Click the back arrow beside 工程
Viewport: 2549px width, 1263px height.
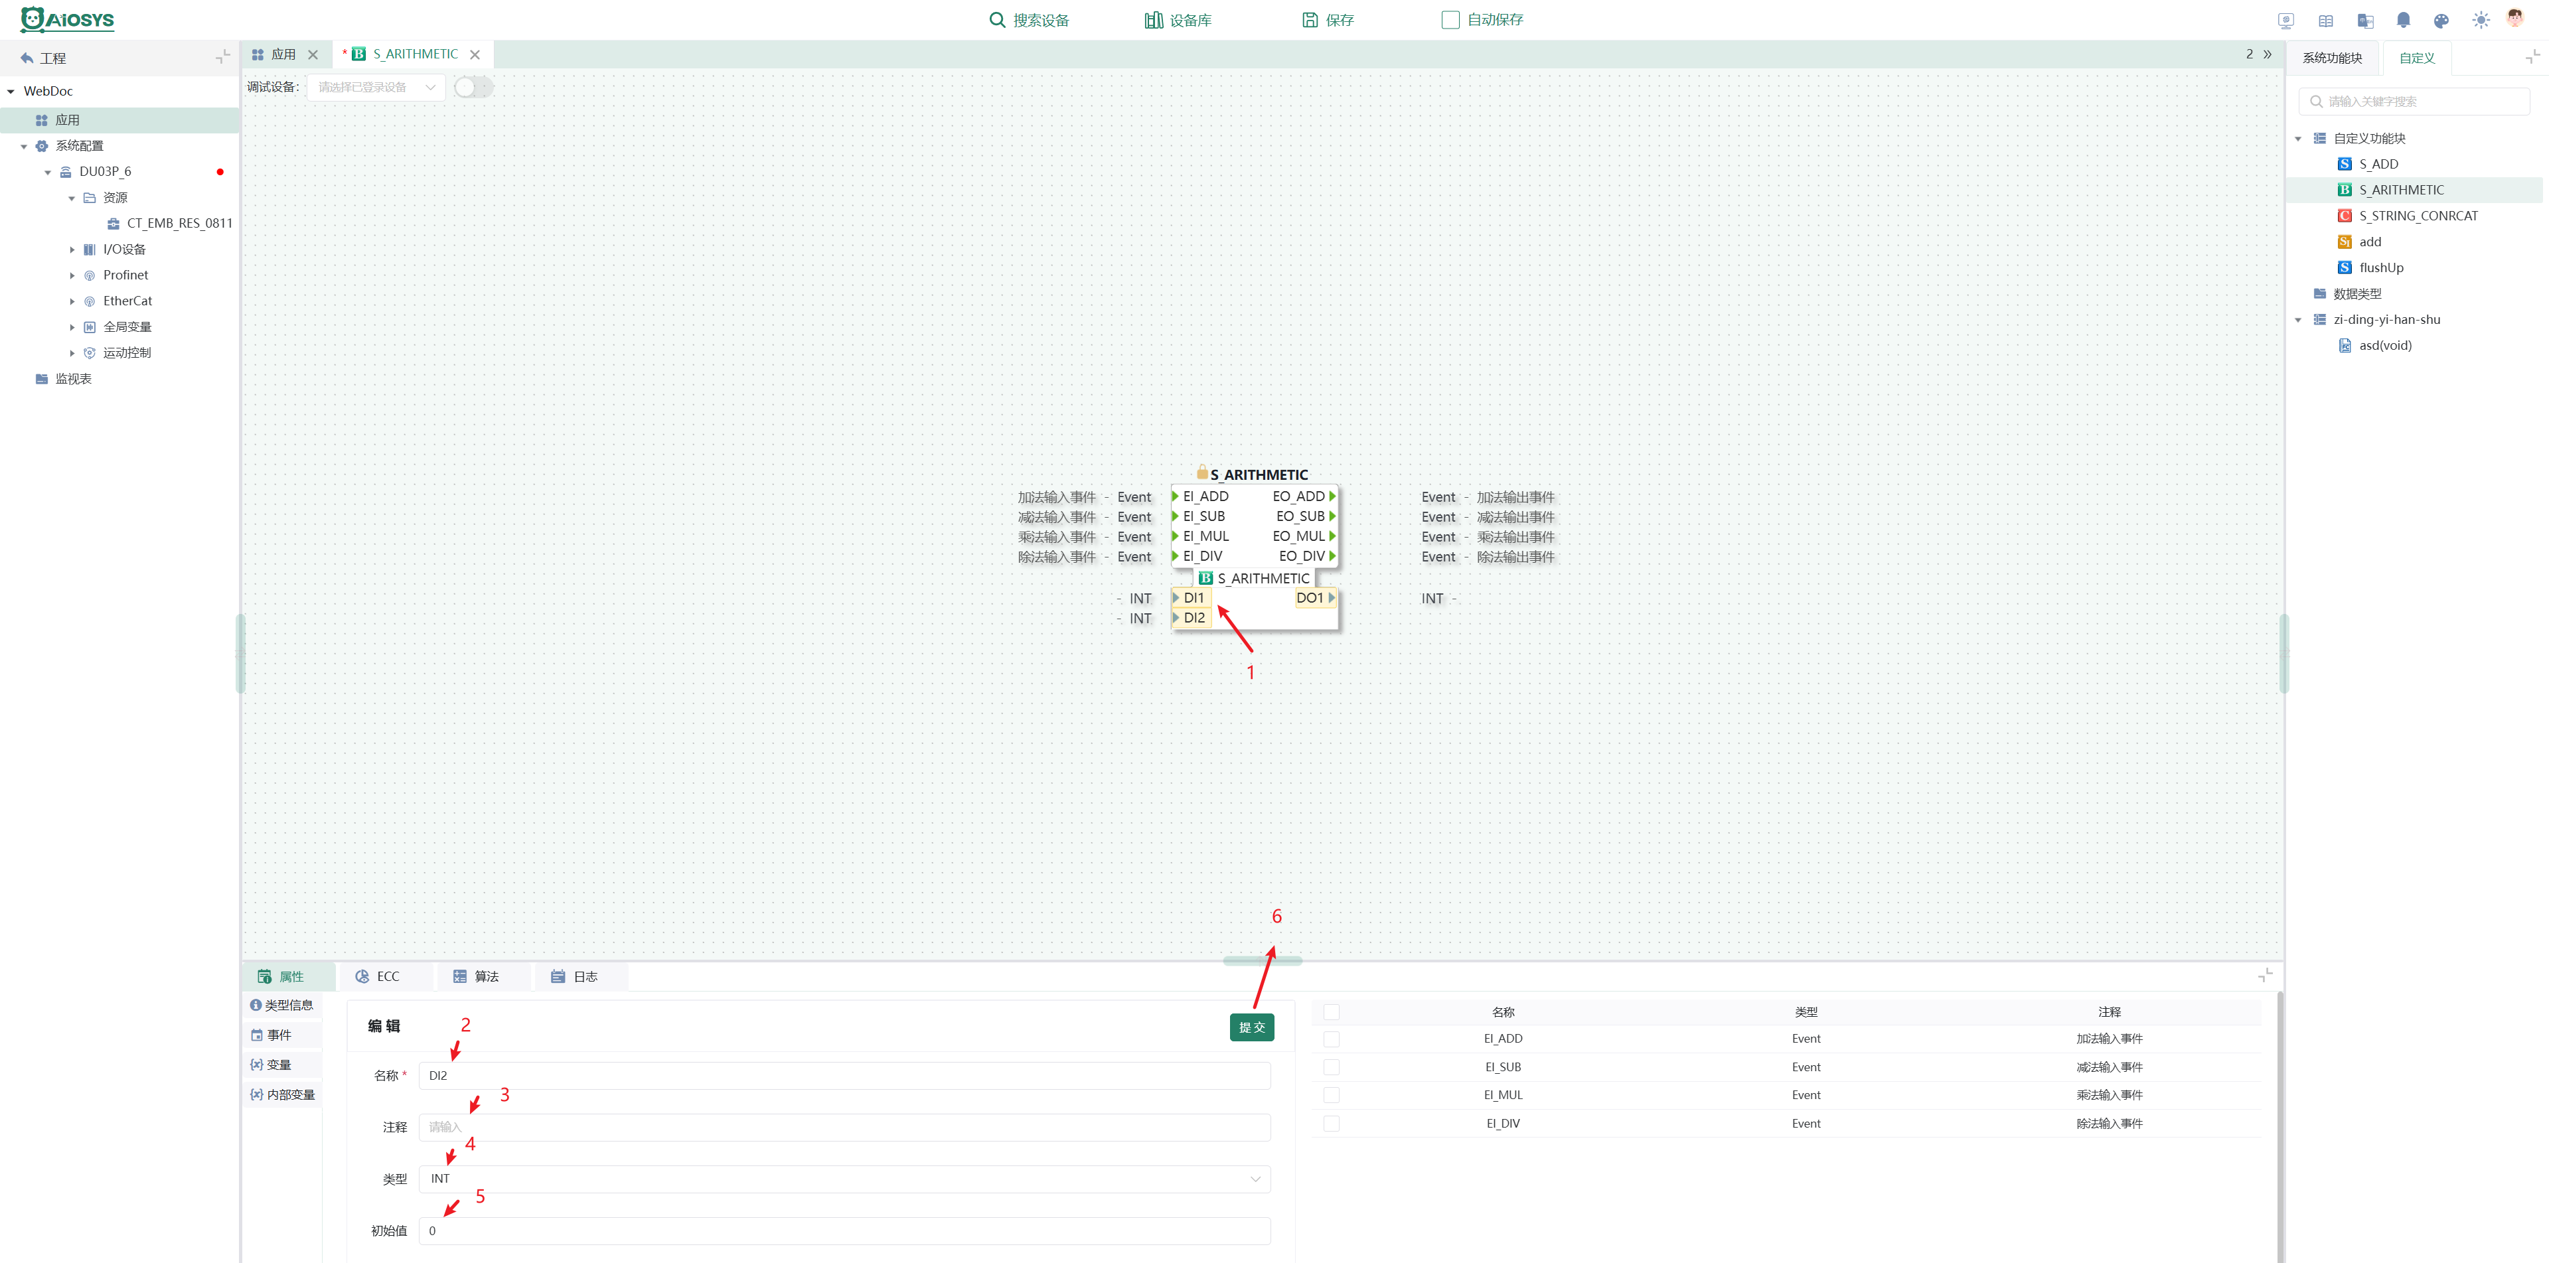coord(27,58)
